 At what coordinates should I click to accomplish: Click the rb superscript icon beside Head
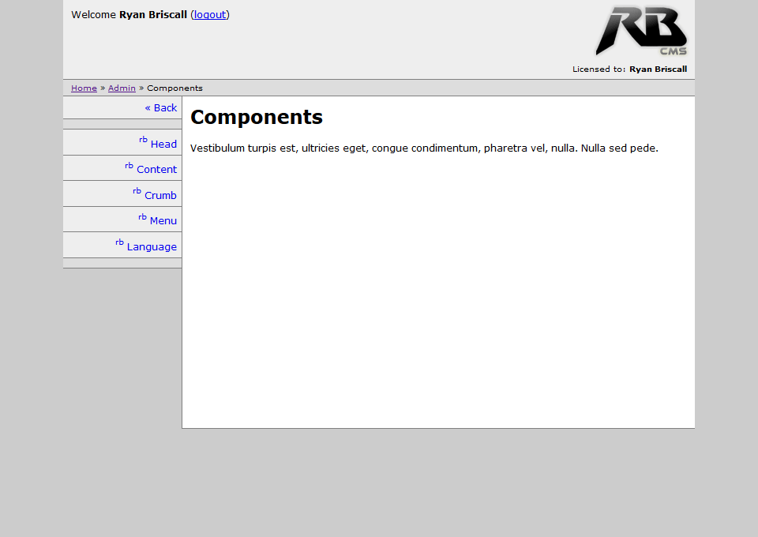pos(143,140)
